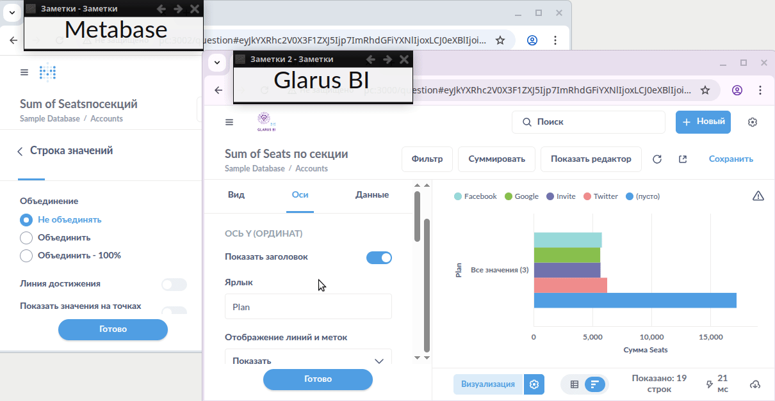The height and width of the screenshot is (401, 775).
Task: Switch to the 'Данные' tab
Action: click(371, 195)
